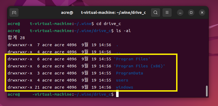Click the link count 3 in ProgramData row
Screen dimensions: 218x106
tap(39, 73)
